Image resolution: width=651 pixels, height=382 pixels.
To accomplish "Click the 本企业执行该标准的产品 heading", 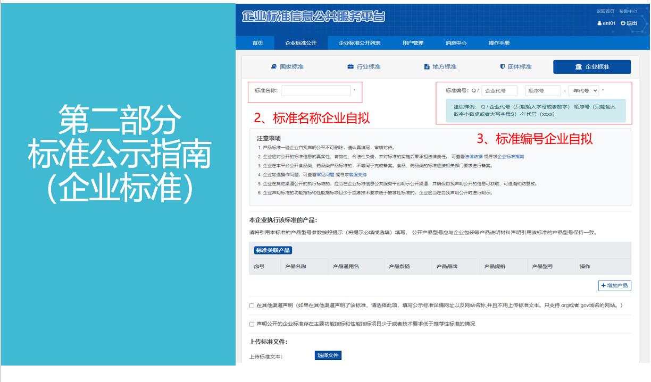I will click(x=283, y=220).
